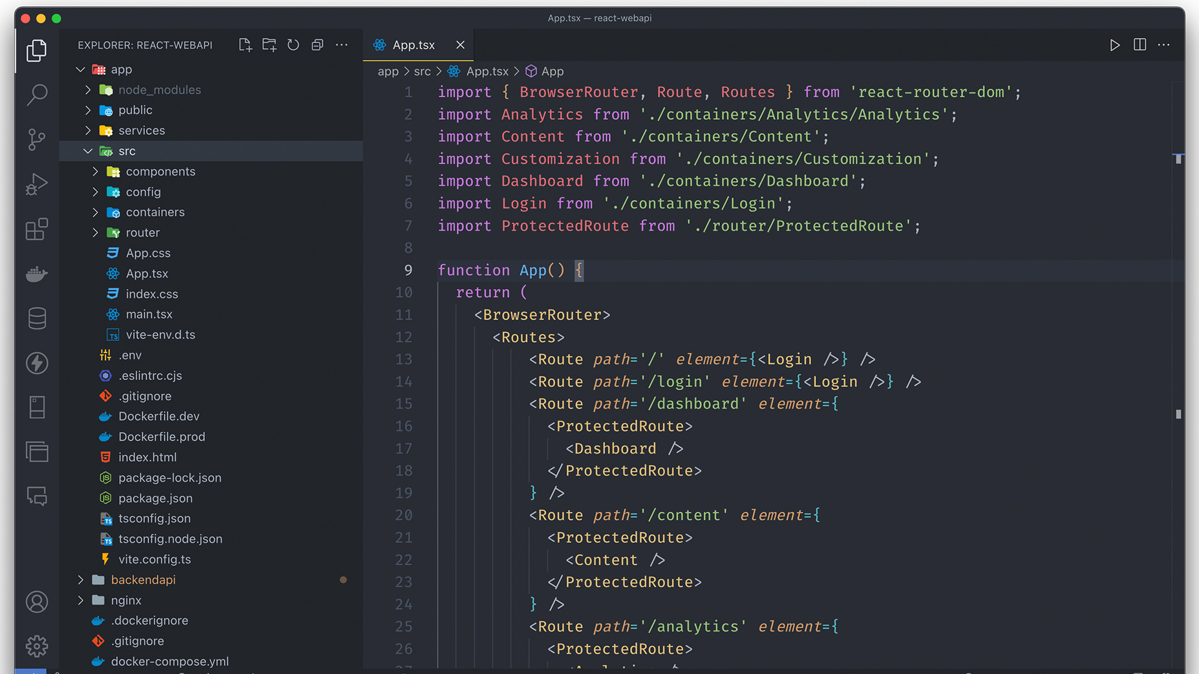Open .gitignore inside app folder
Image resolution: width=1199 pixels, height=674 pixels.
pos(211,396)
